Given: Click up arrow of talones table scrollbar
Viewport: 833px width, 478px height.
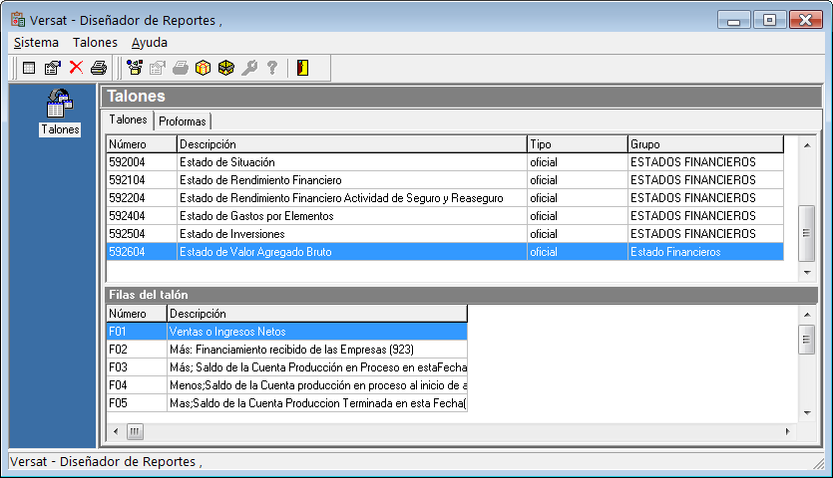Looking at the screenshot, I should [807, 145].
